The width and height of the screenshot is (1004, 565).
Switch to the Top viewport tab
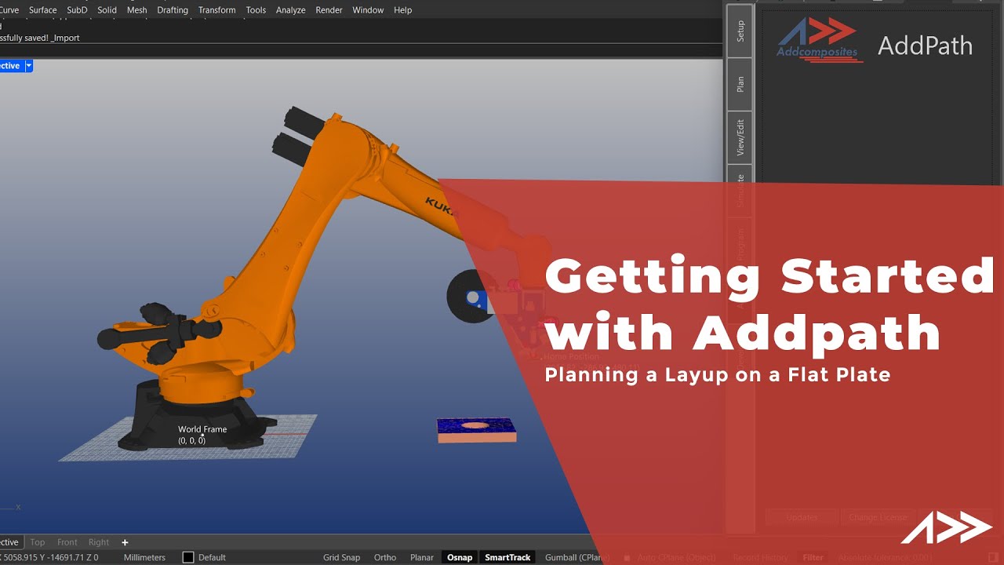point(38,542)
